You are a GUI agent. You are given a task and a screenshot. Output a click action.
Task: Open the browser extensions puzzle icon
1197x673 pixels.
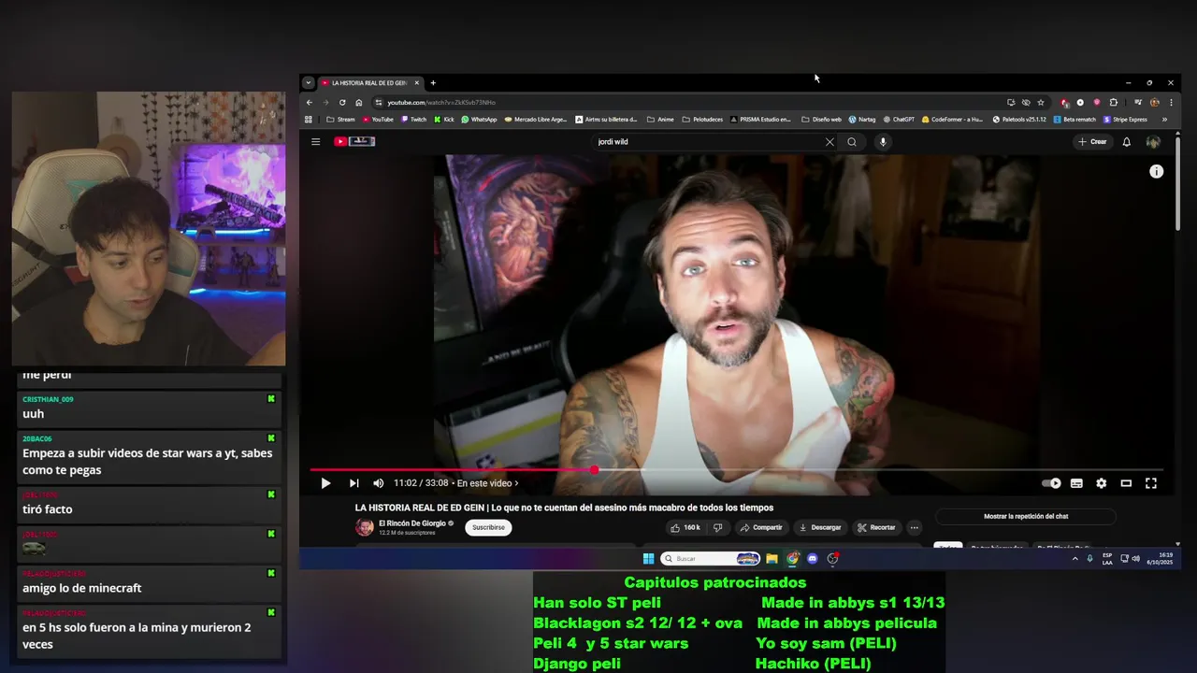pyautogui.click(x=1113, y=103)
